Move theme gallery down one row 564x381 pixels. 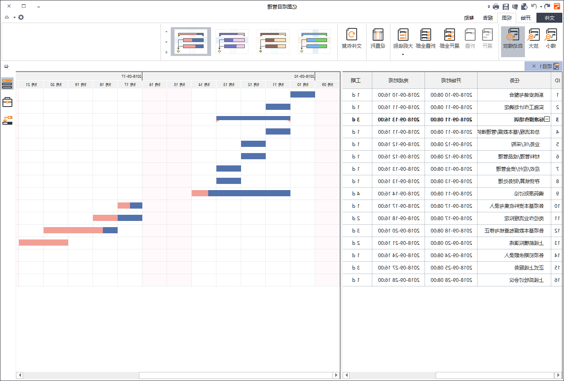pos(166,42)
